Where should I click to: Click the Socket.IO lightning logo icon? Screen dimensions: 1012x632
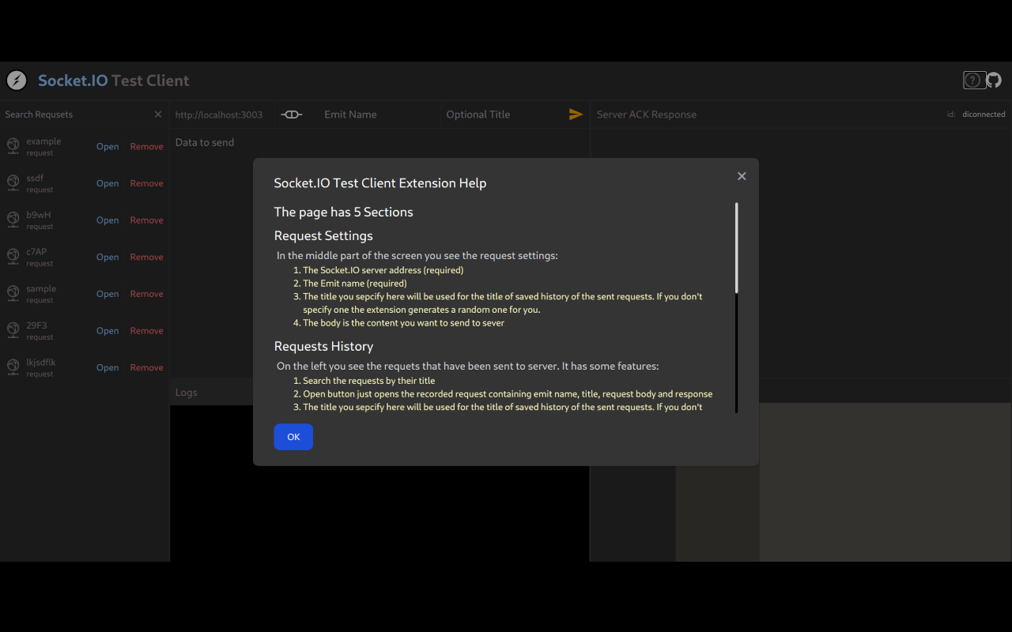coord(16,80)
